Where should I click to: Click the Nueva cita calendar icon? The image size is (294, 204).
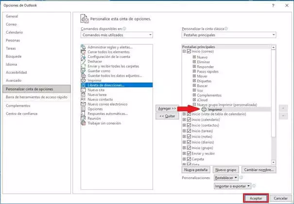83,90
